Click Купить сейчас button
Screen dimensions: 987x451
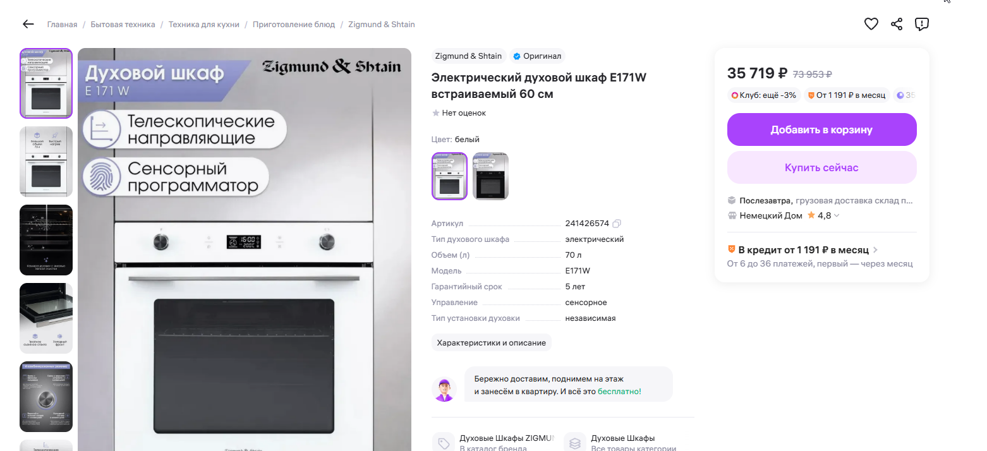click(821, 167)
